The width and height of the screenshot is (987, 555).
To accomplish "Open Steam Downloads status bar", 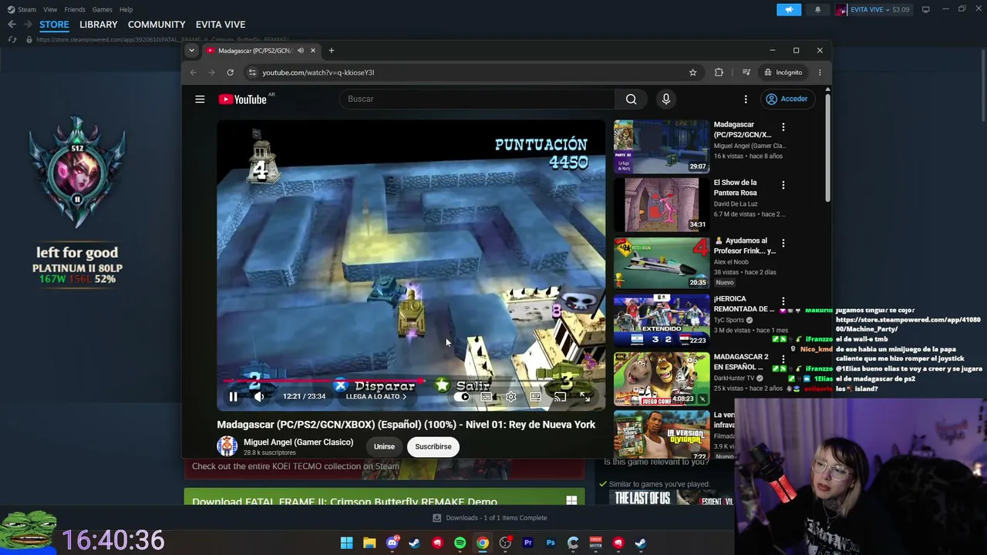I will (490, 518).
